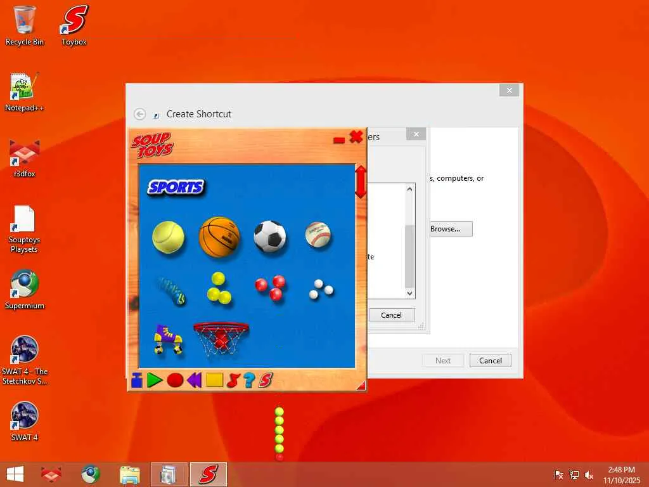Open File Explorer from the taskbar
Viewport: 649px width, 487px height.
tap(129, 474)
